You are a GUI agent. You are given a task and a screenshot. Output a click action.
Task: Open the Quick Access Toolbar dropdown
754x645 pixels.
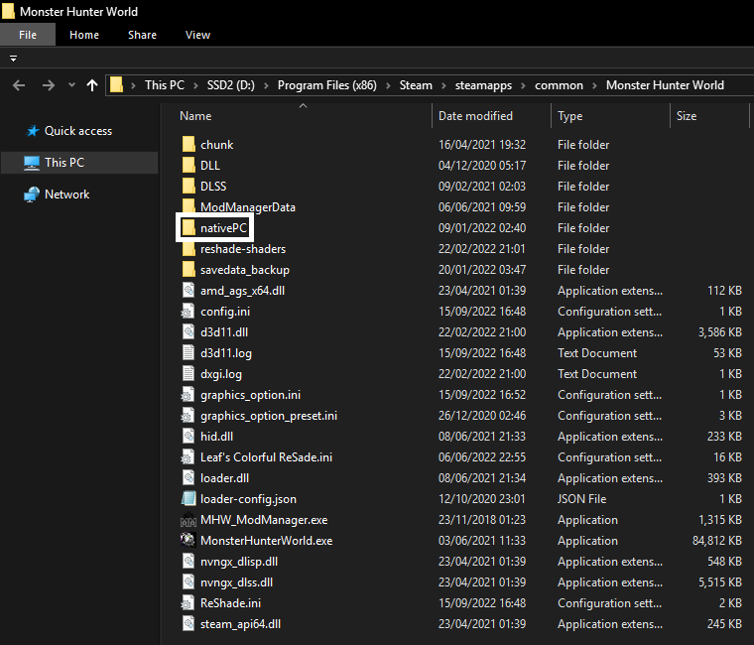click(x=14, y=59)
